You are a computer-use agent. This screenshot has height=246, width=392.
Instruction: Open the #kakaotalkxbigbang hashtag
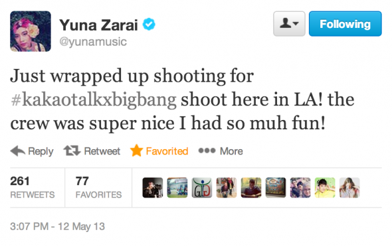tap(94, 99)
